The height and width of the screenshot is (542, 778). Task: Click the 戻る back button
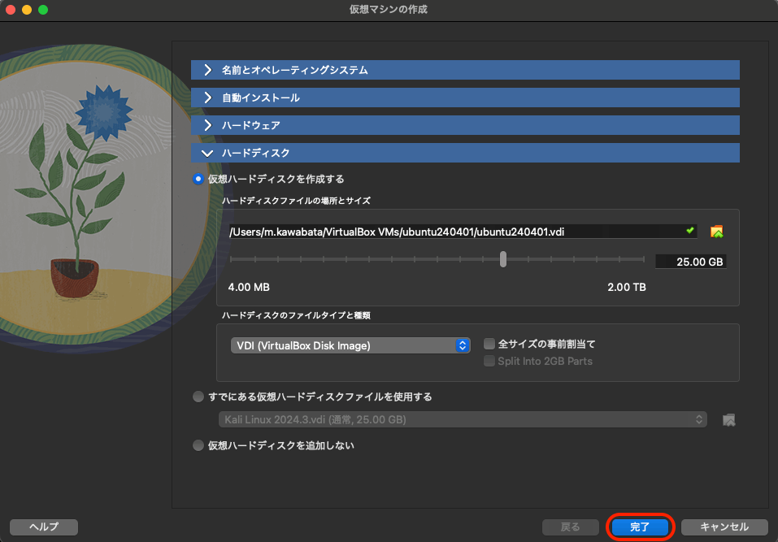click(x=570, y=527)
